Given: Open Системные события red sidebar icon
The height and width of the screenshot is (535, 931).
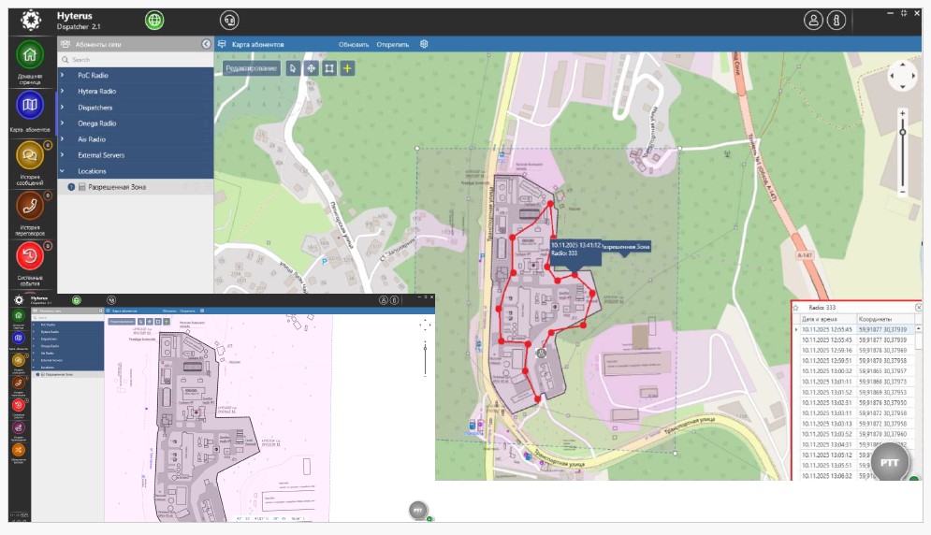Looking at the screenshot, I should (30, 257).
